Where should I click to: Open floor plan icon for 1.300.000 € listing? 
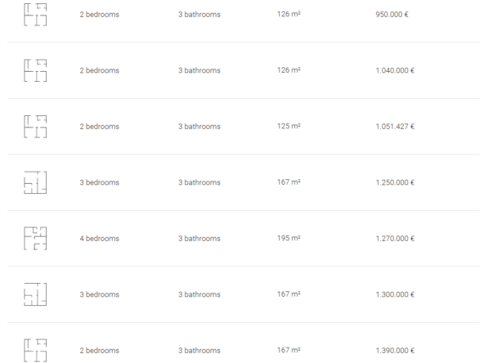coord(35,294)
